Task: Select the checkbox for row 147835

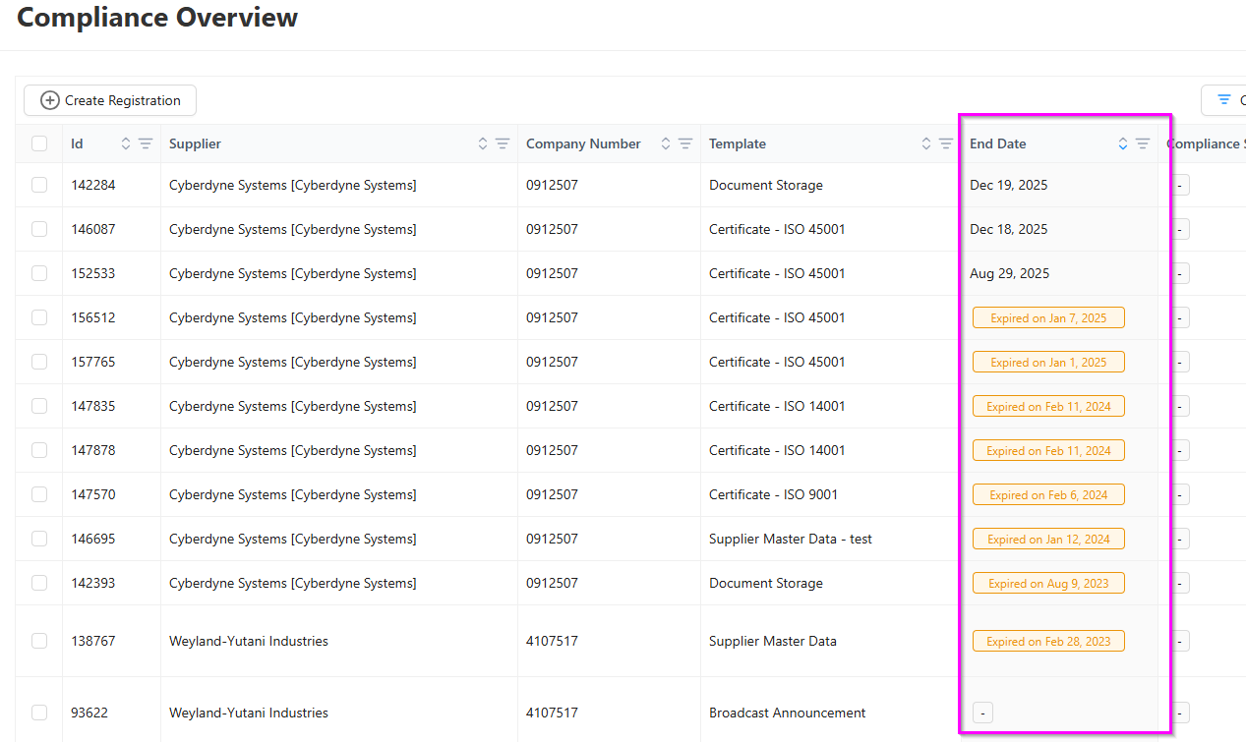Action: 39,406
